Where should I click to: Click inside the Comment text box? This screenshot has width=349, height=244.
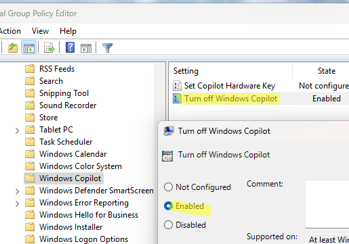(327, 204)
